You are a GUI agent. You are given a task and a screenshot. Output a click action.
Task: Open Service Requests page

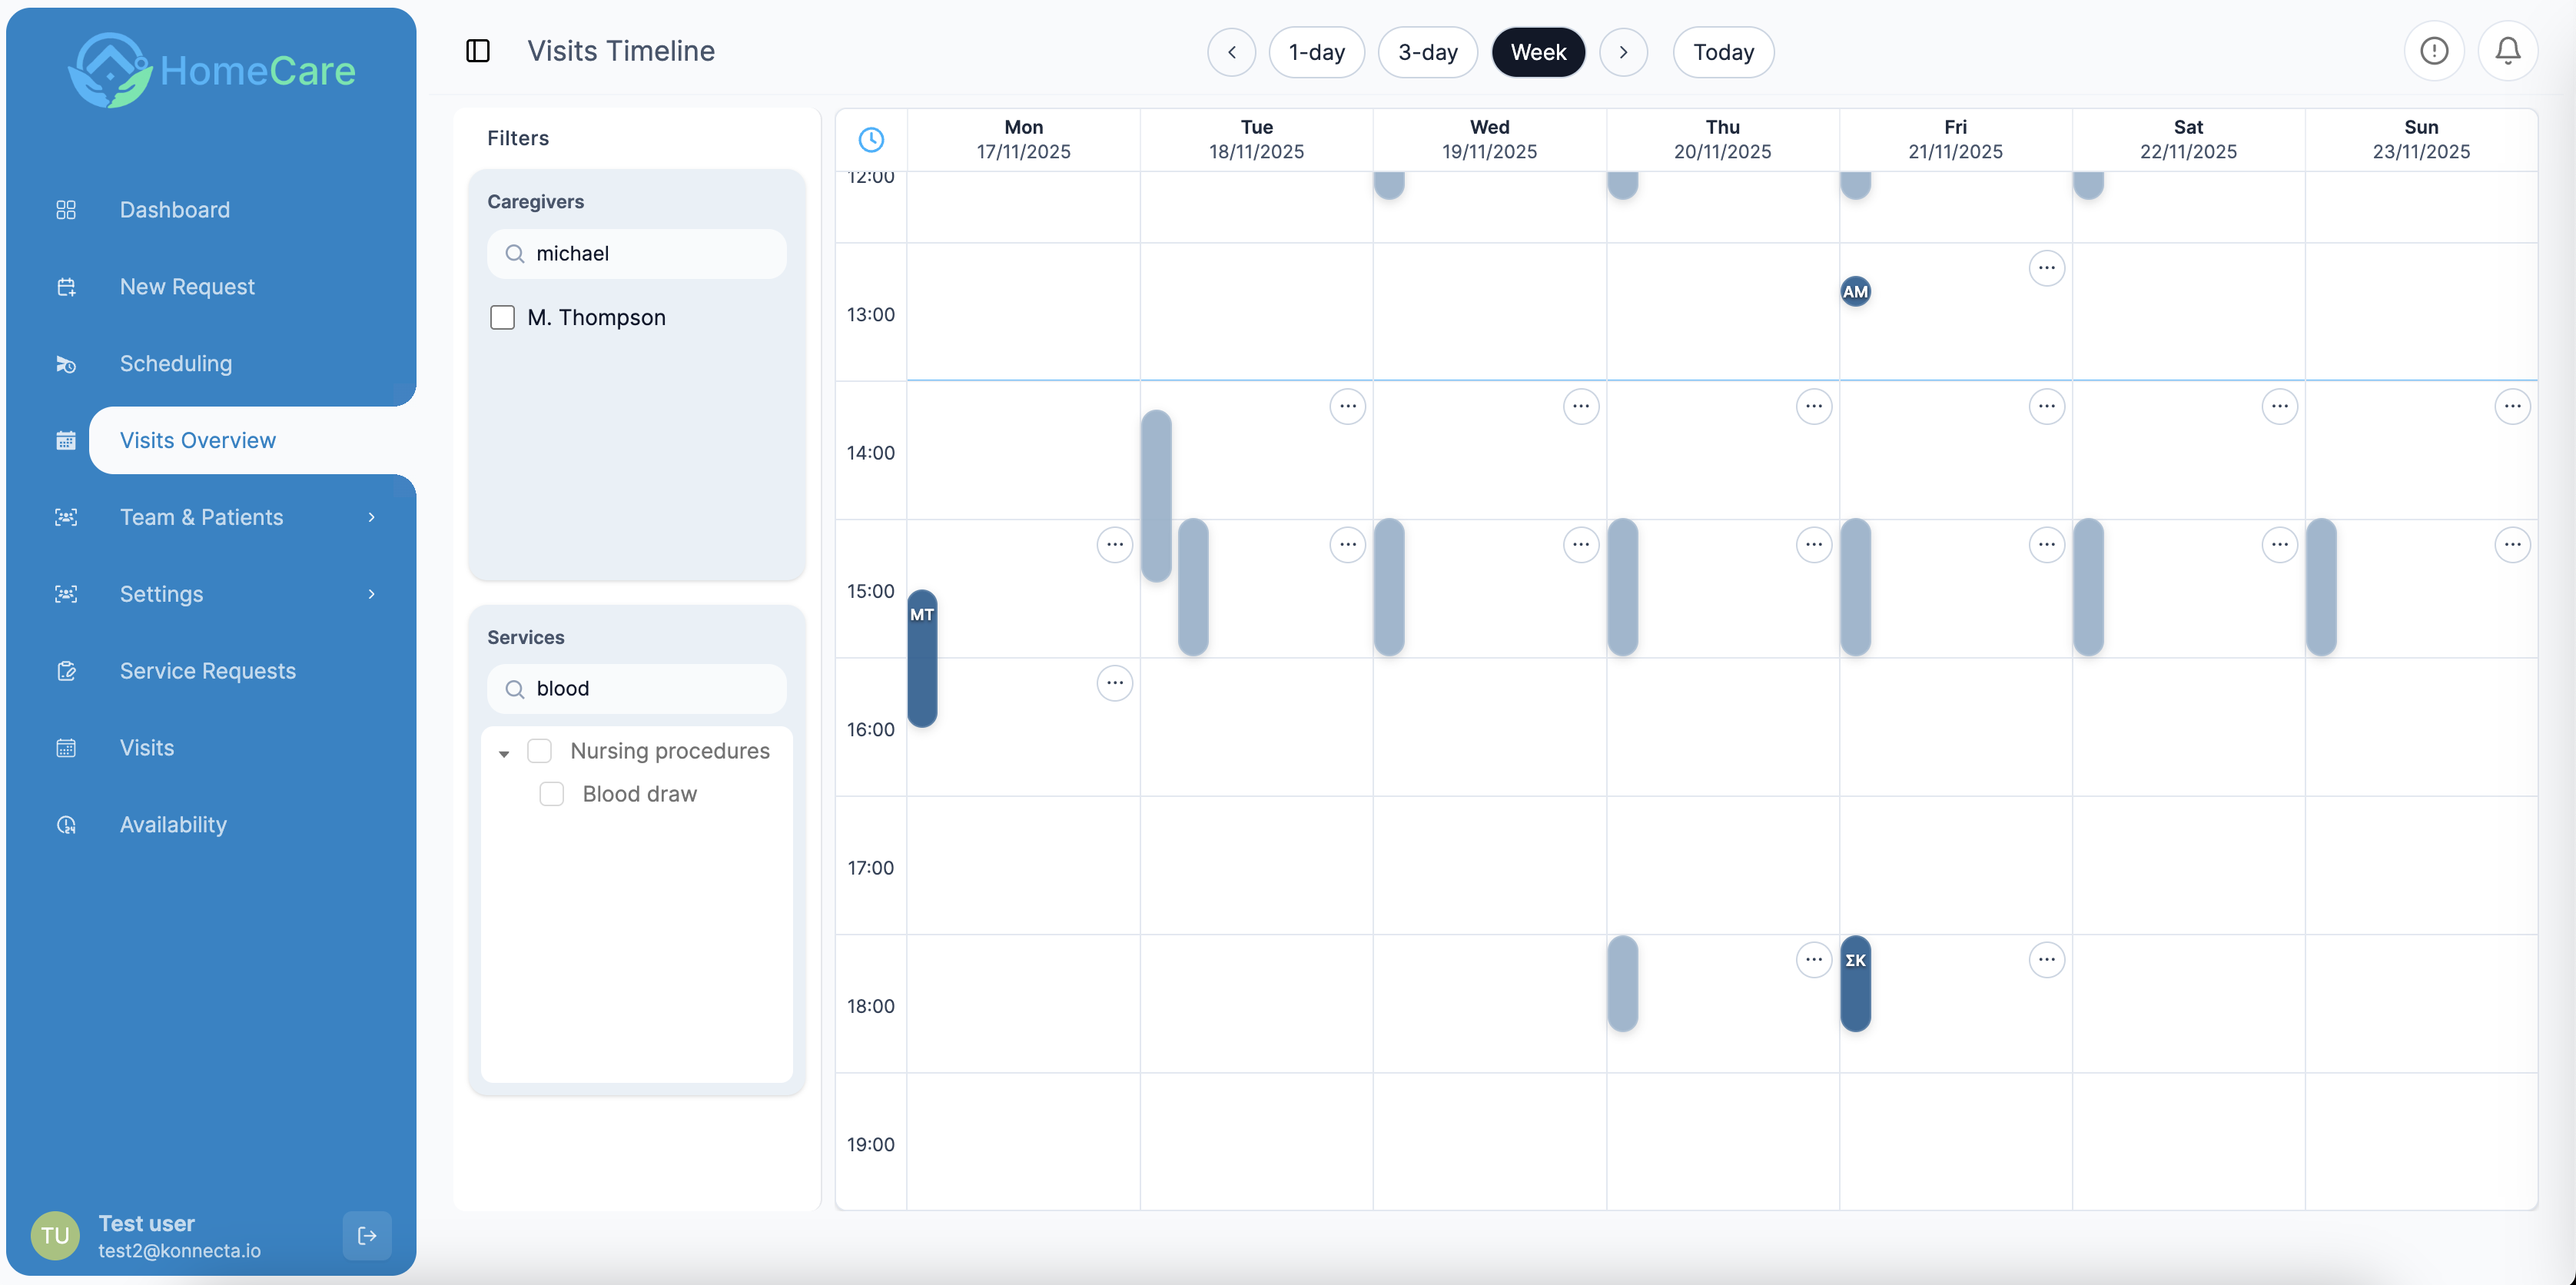point(208,671)
